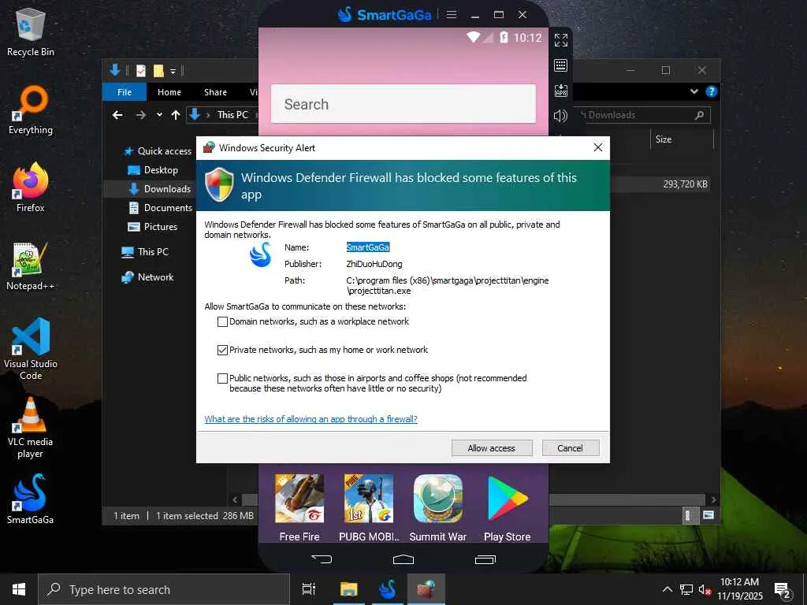The height and width of the screenshot is (605, 807).
Task: Click This PC in address breadcrumb
Action: point(232,115)
